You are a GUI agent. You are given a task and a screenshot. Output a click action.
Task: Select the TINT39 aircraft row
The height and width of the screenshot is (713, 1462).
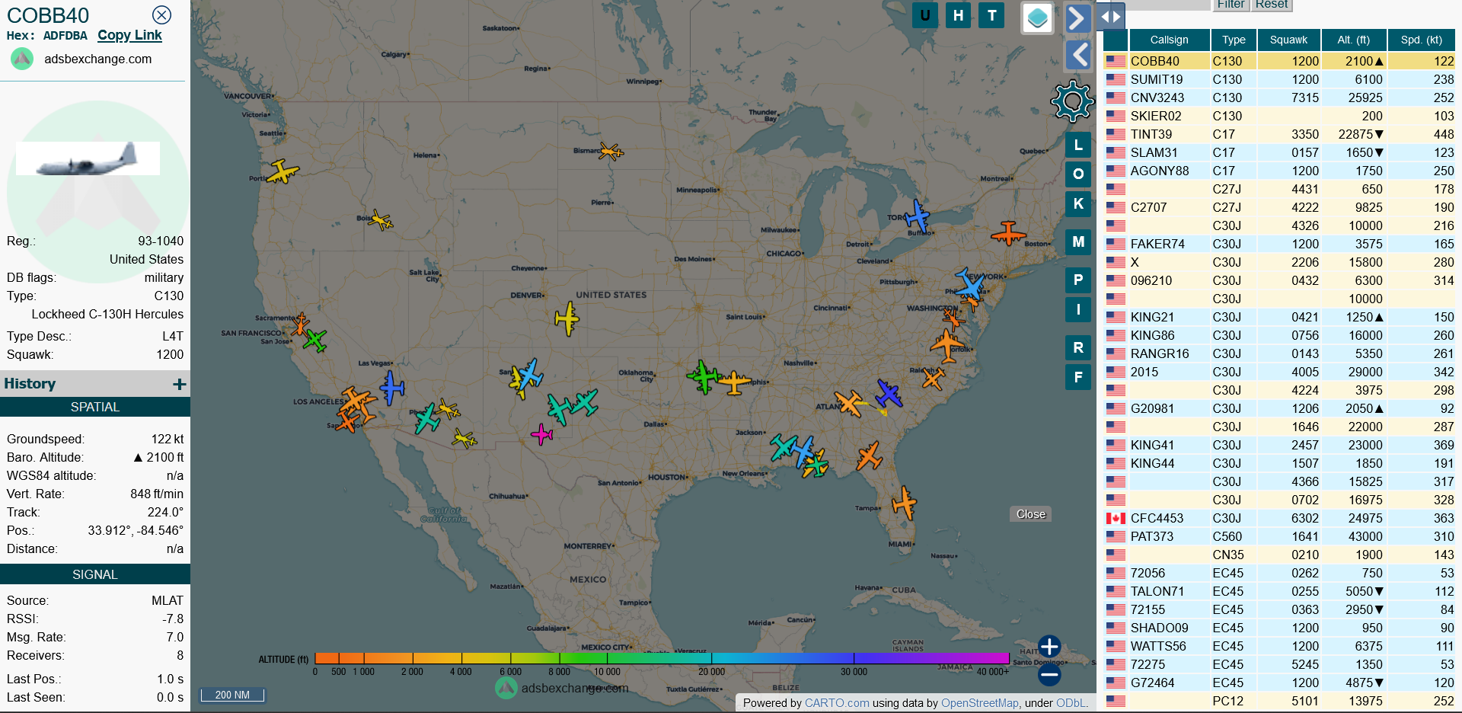point(1279,134)
